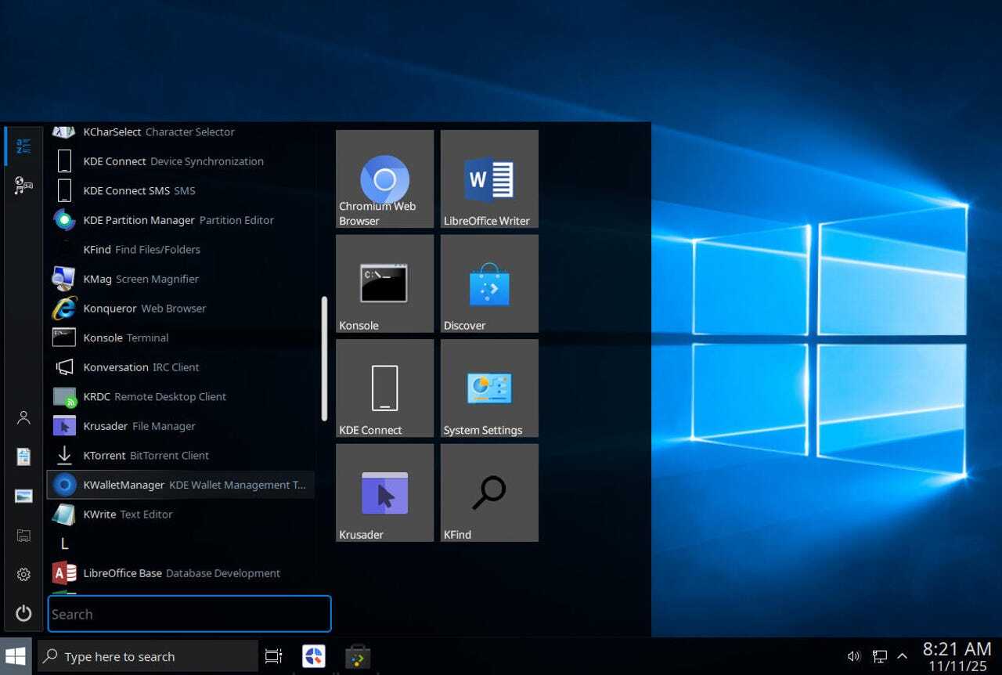Launch KMag Screen Magnifier
Viewport: 1002px width, 675px height.
181,279
